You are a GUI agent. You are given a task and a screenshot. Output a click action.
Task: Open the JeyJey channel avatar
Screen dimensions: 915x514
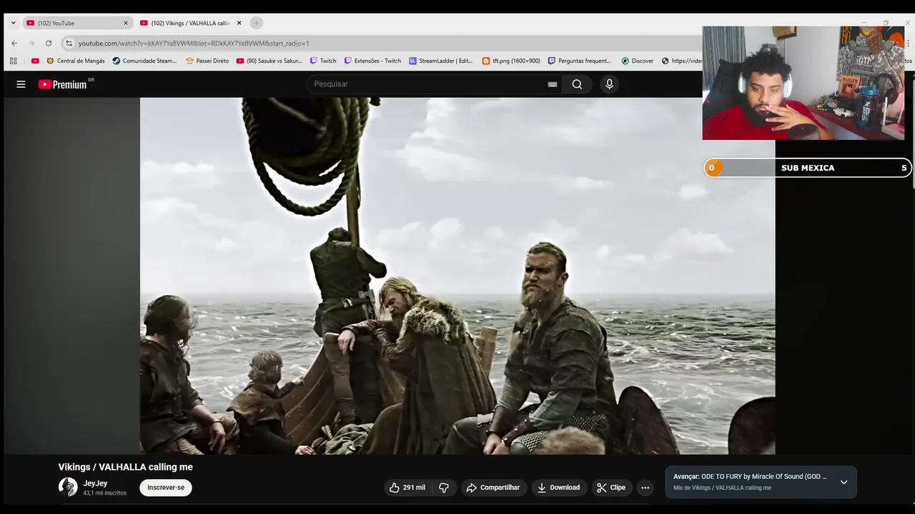click(x=68, y=487)
